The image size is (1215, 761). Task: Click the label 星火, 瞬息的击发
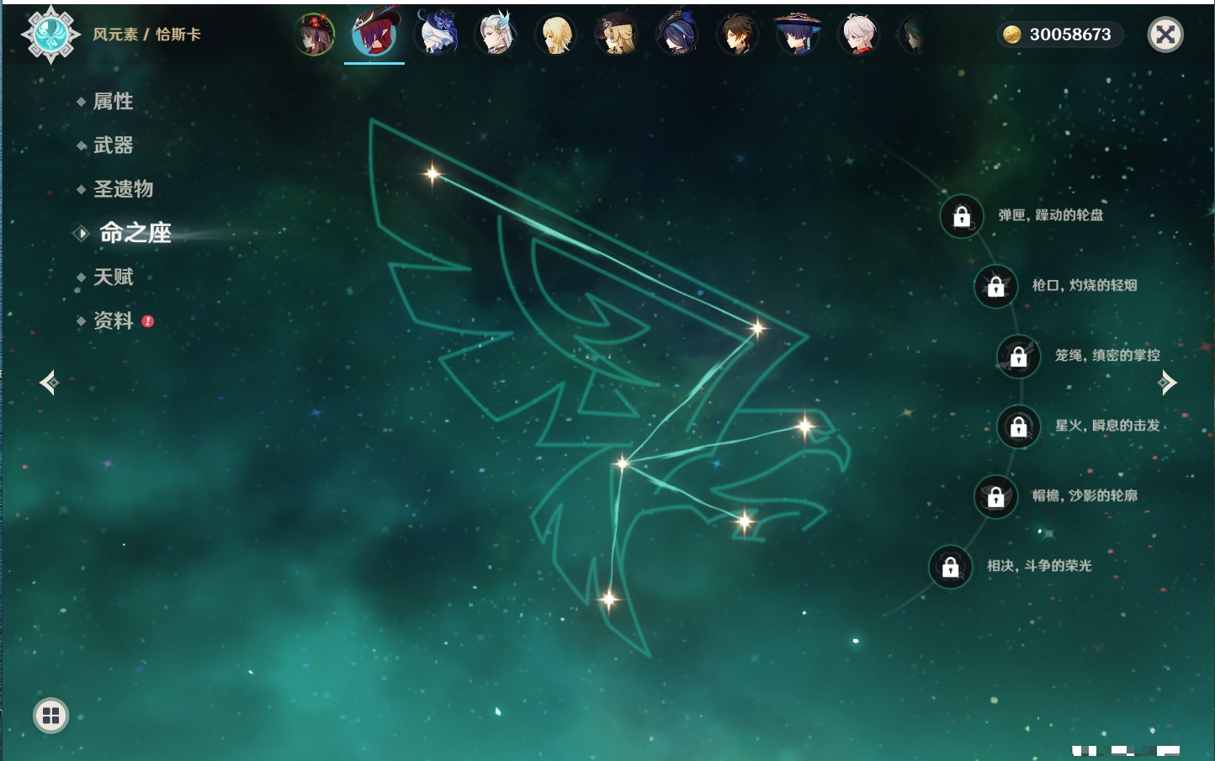coord(1107,425)
